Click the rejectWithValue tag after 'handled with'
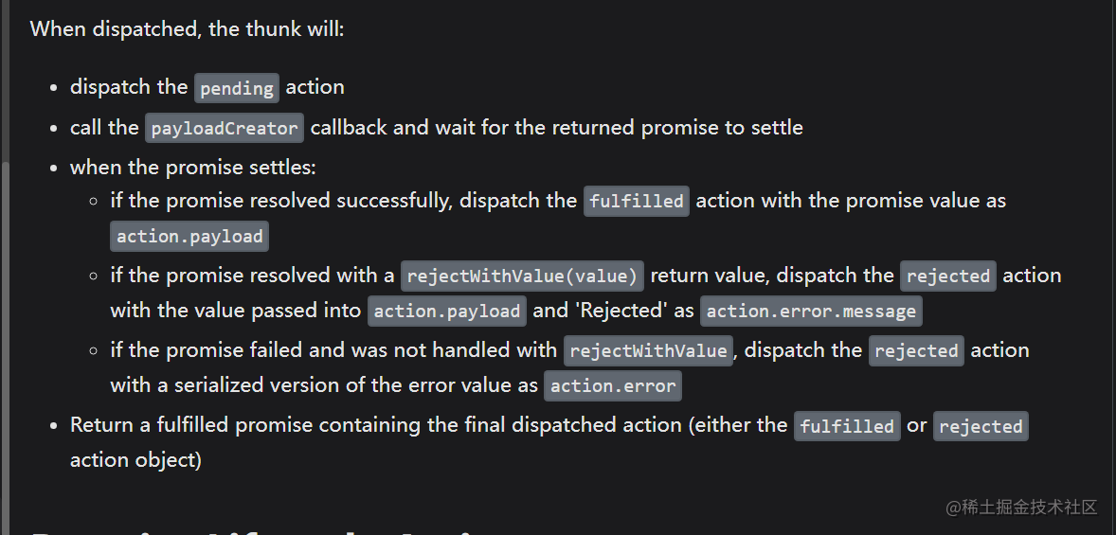The width and height of the screenshot is (1116, 535). (648, 350)
